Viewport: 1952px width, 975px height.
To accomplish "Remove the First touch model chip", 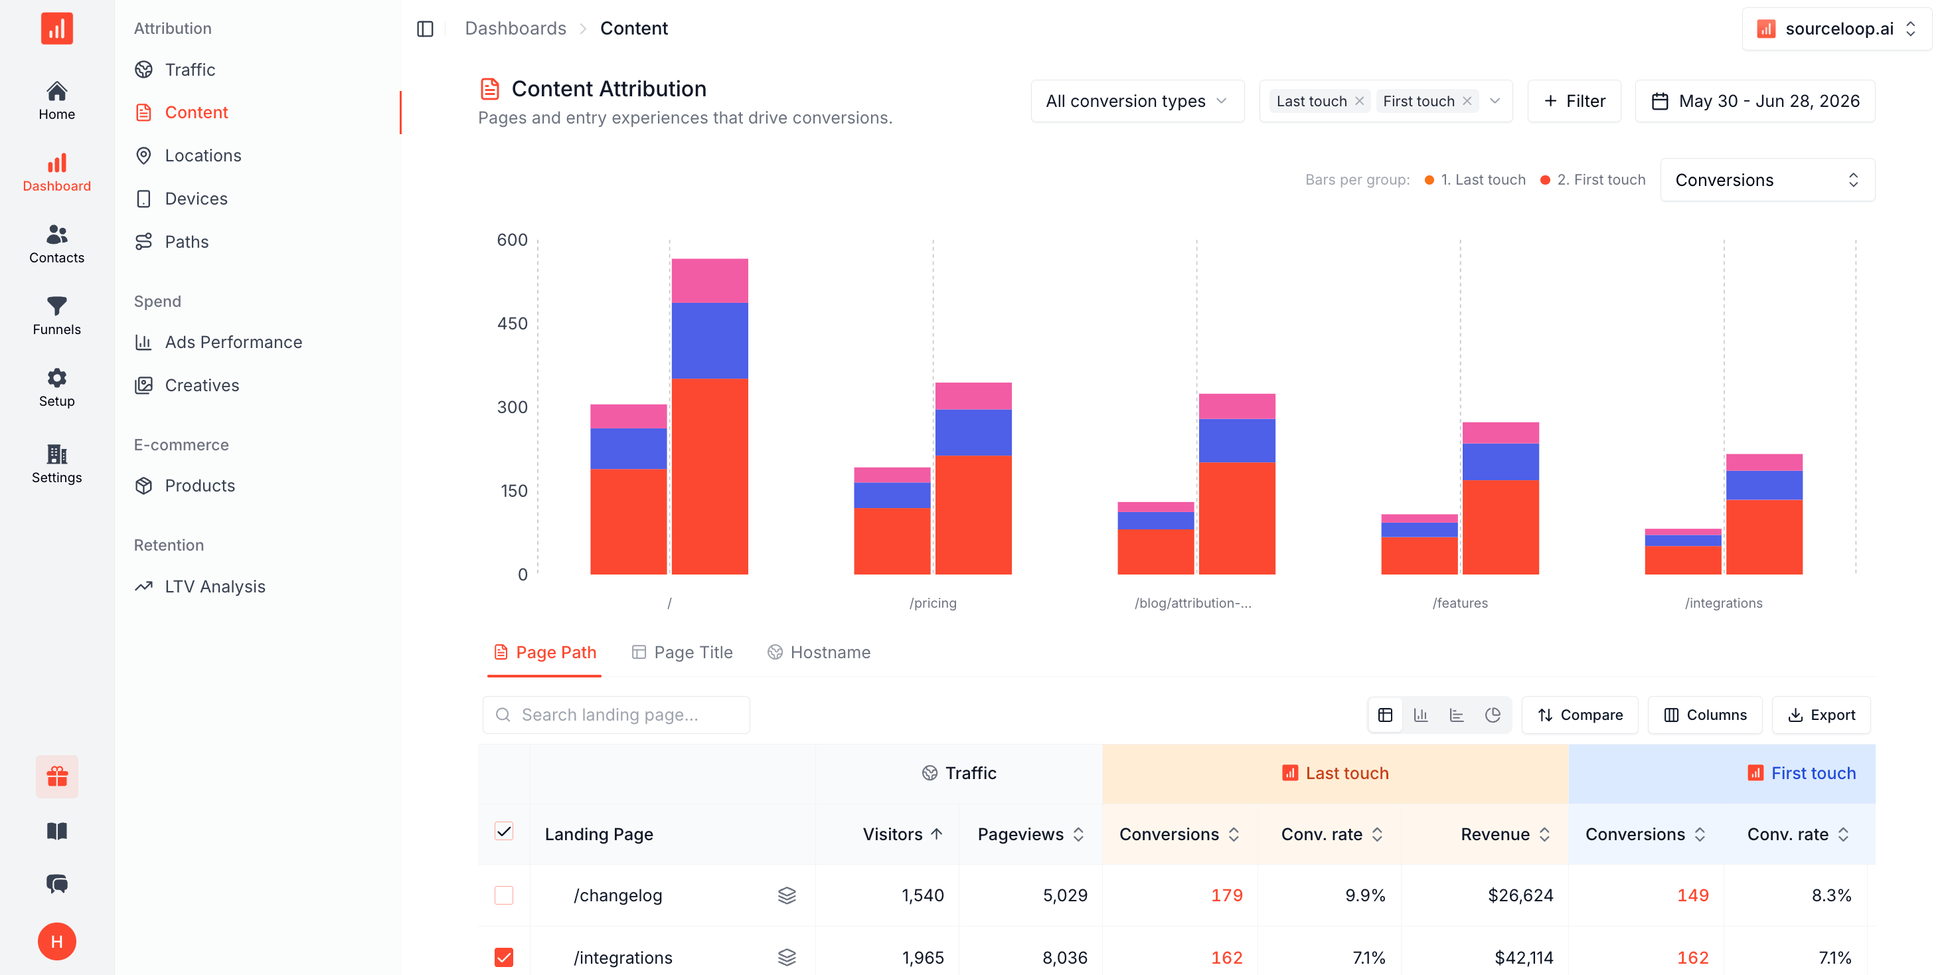I will pyautogui.click(x=1467, y=101).
